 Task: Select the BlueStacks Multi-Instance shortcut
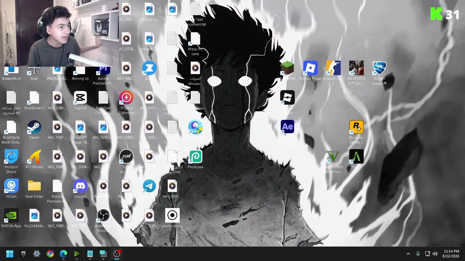tap(11, 132)
